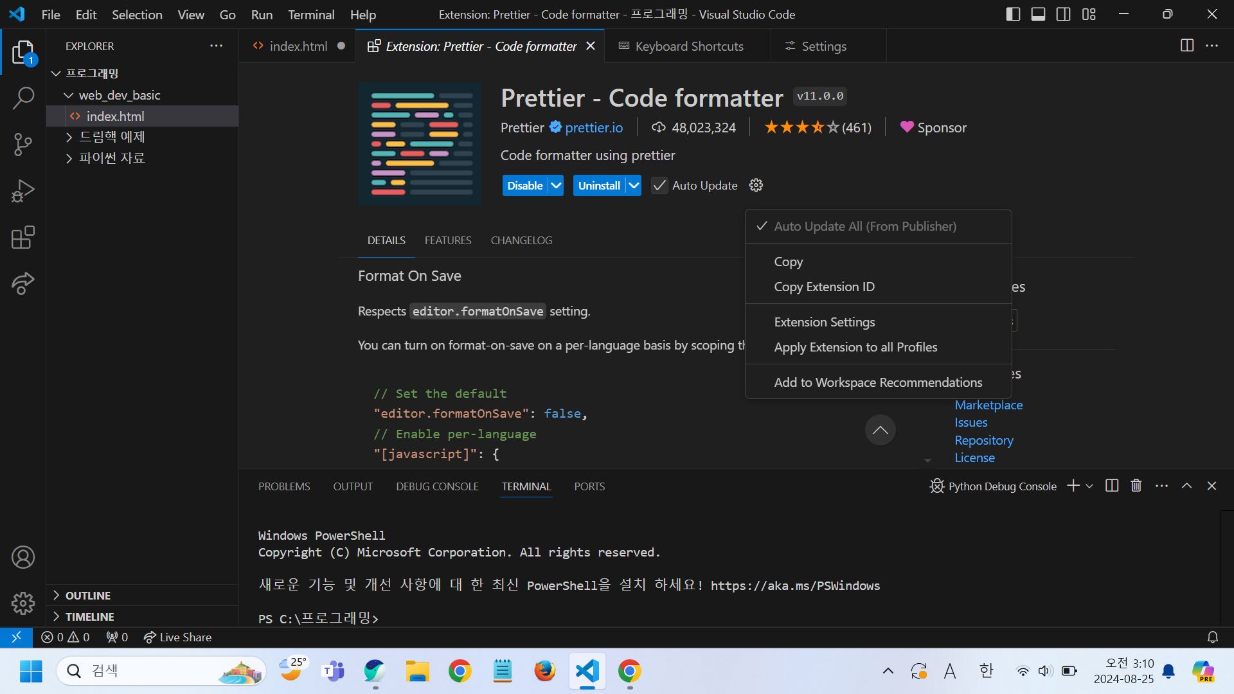Open the Extensions view icon
1234x694 pixels.
coord(23,237)
